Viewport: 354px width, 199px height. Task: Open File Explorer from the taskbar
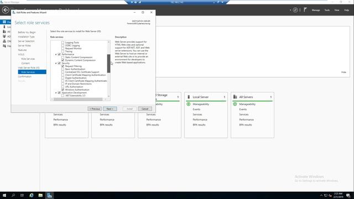point(40,195)
